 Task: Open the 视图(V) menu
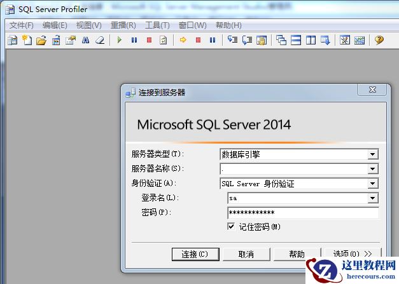[x=89, y=25]
